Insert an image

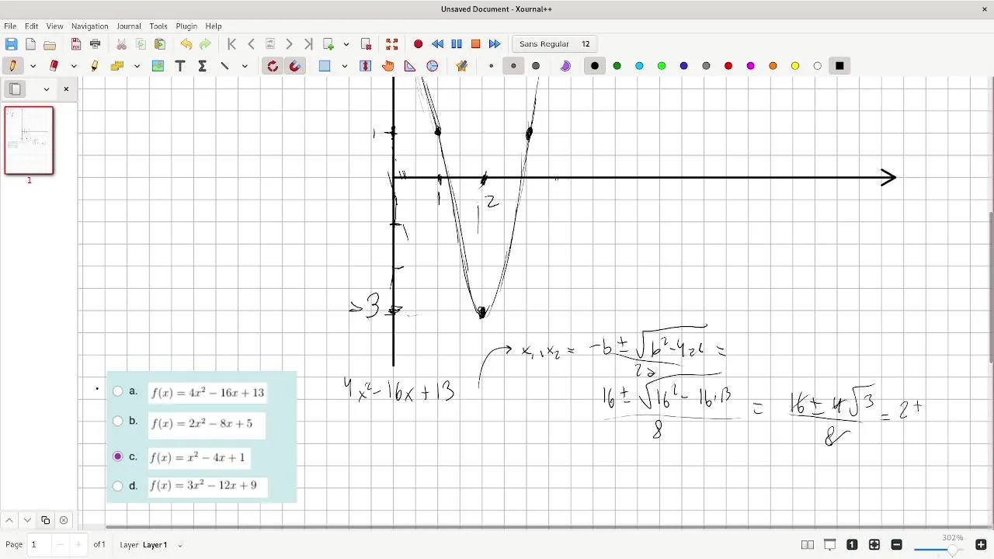(x=158, y=66)
